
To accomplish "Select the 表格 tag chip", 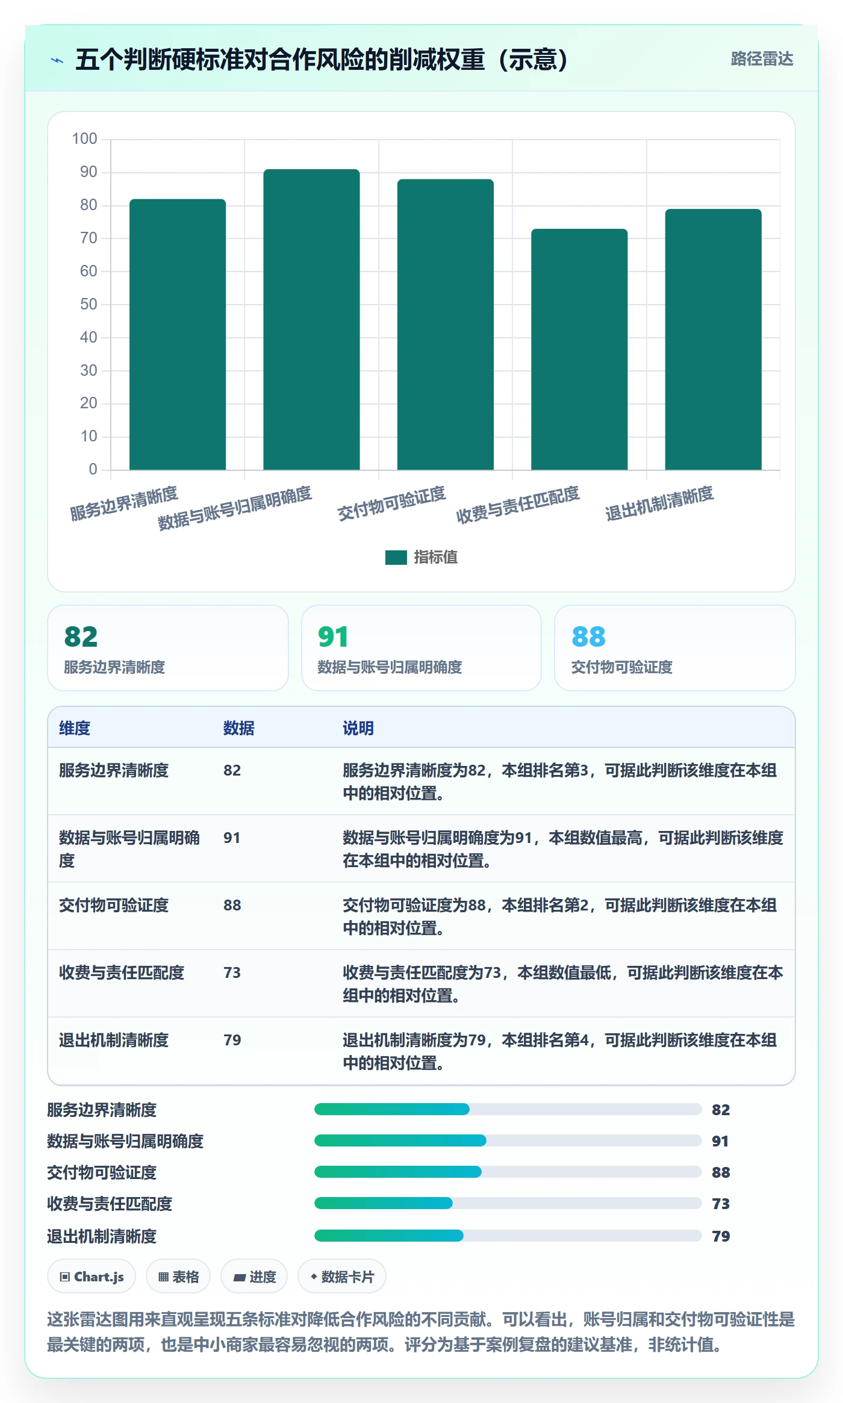I will 178,1277.
